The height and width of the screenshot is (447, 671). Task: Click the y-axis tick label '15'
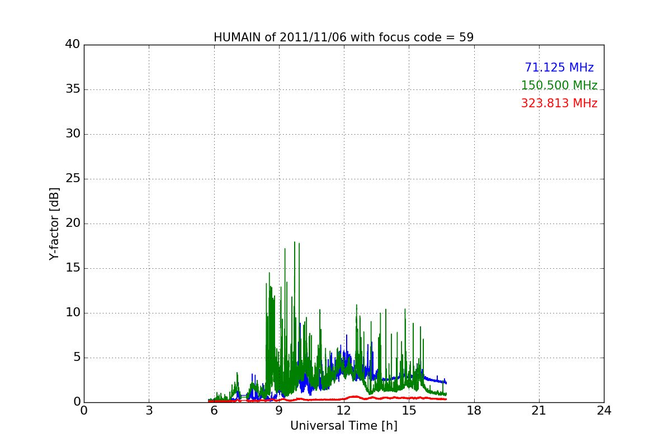(x=73, y=268)
